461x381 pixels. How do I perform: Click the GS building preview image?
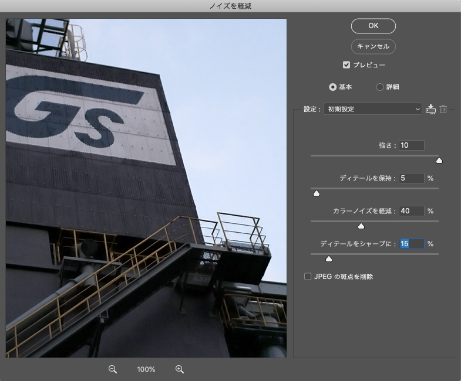[x=146, y=188]
